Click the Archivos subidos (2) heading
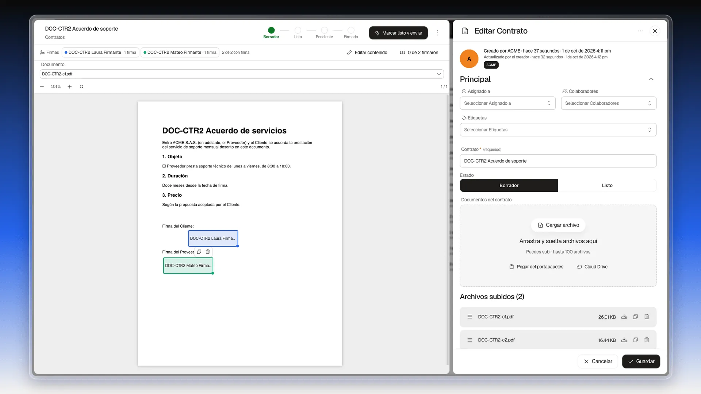Image resolution: width=701 pixels, height=394 pixels. coord(492,297)
